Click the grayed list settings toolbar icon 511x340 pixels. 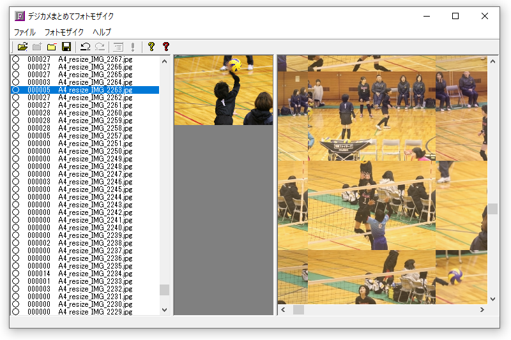(118, 47)
